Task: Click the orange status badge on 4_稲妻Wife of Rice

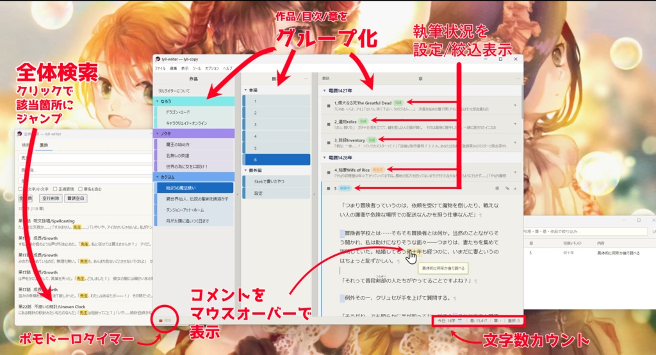Action: [x=378, y=170]
